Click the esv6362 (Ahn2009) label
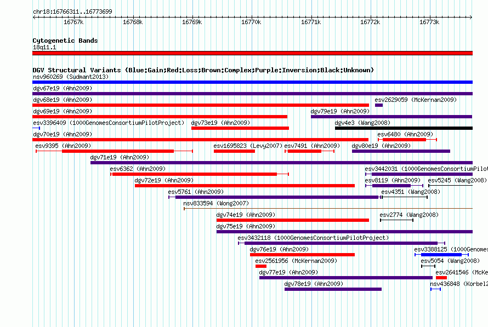Screen dimensions: 488x327 point(138,169)
